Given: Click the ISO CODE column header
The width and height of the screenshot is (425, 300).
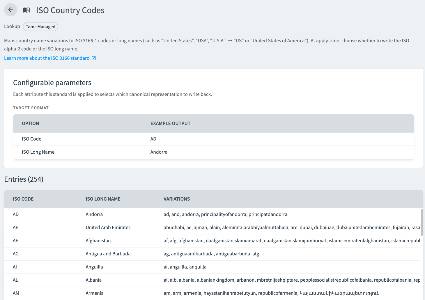Looking at the screenshot, I should [x=23, y=199].
